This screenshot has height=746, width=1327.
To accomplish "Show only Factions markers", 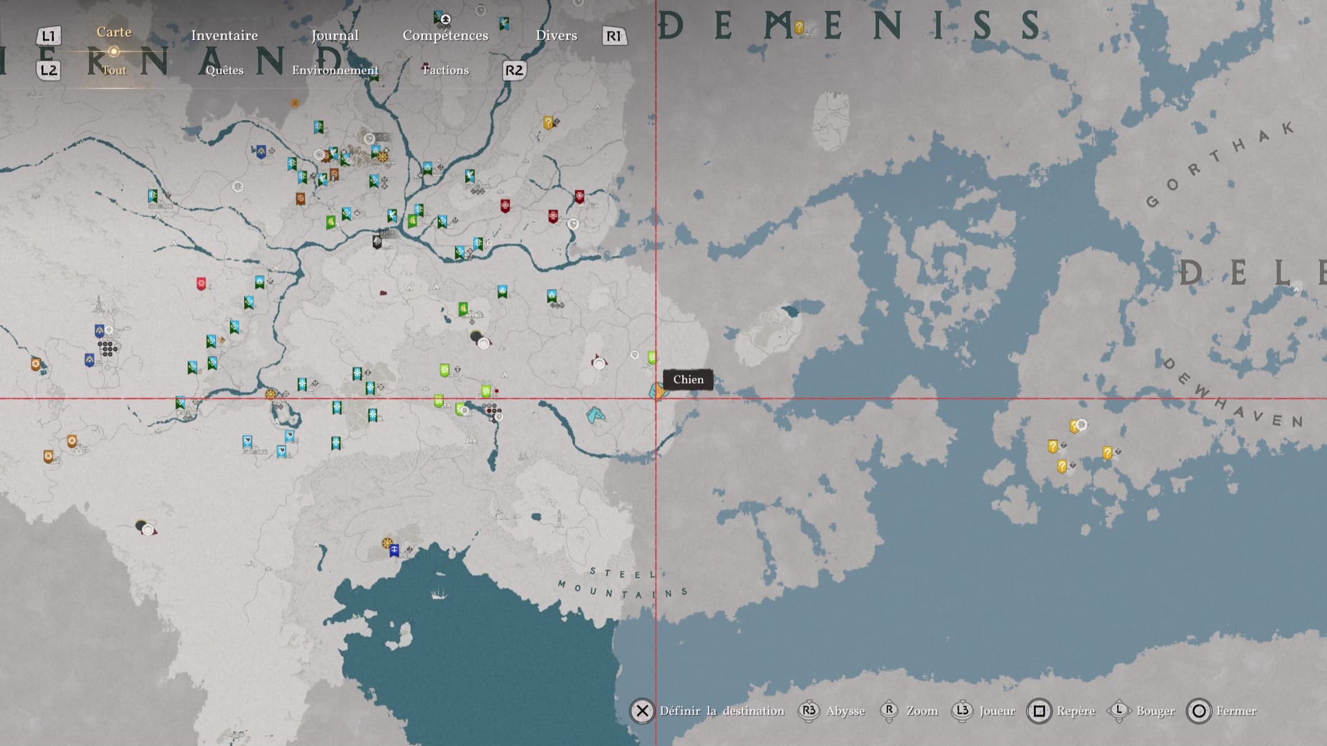I will click(445, 70).
